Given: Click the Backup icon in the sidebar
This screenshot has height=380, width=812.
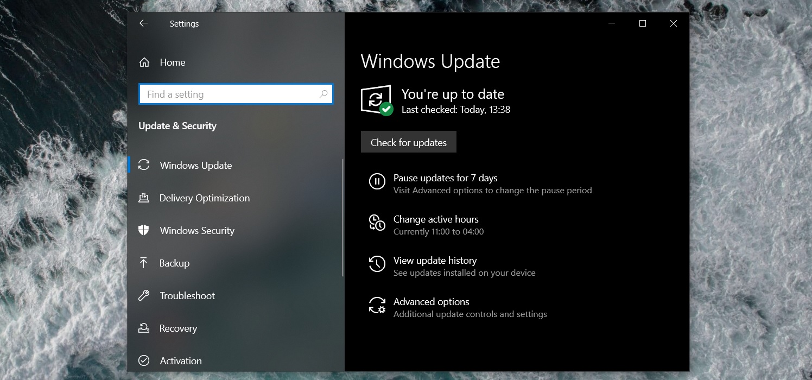Looking at the screenshot, I should click(144, 263).
